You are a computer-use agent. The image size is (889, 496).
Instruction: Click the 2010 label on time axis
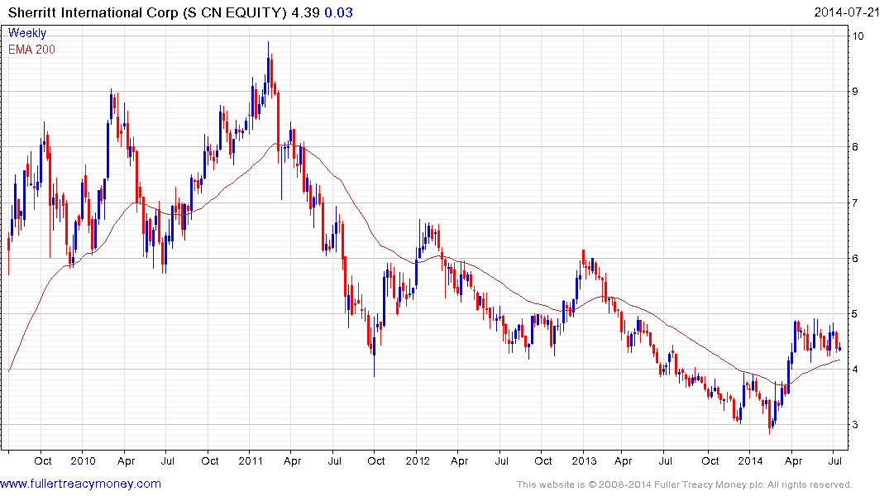[x=84, y=460]
